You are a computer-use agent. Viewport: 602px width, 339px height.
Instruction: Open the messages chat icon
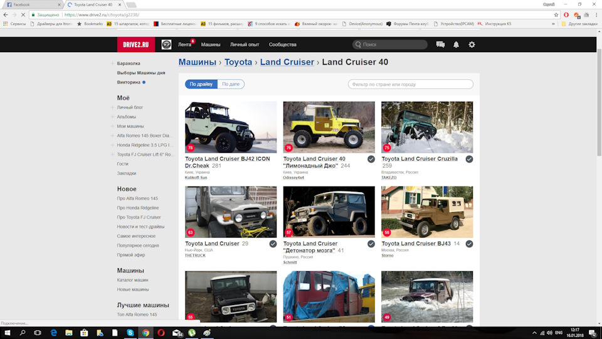440,45
